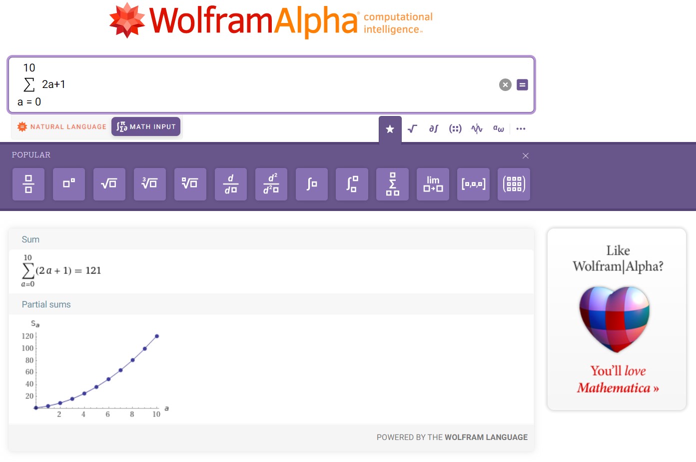Insert a definite integral template
The image size is (696, 462).
tap(352, 184)
